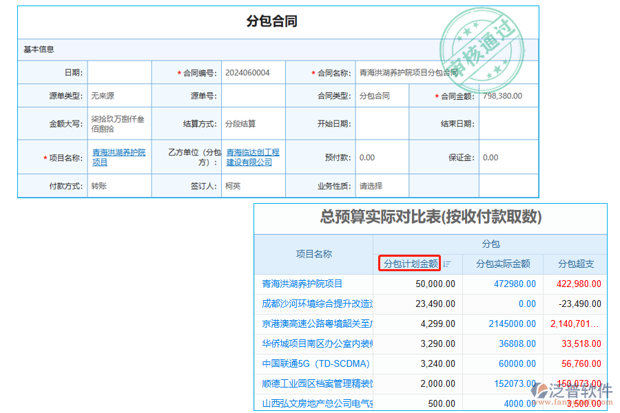Click the green 审核通过 approval stamp
Viewport: 620px width, 413px height.
pyautogui.click(x=482, y=48)
